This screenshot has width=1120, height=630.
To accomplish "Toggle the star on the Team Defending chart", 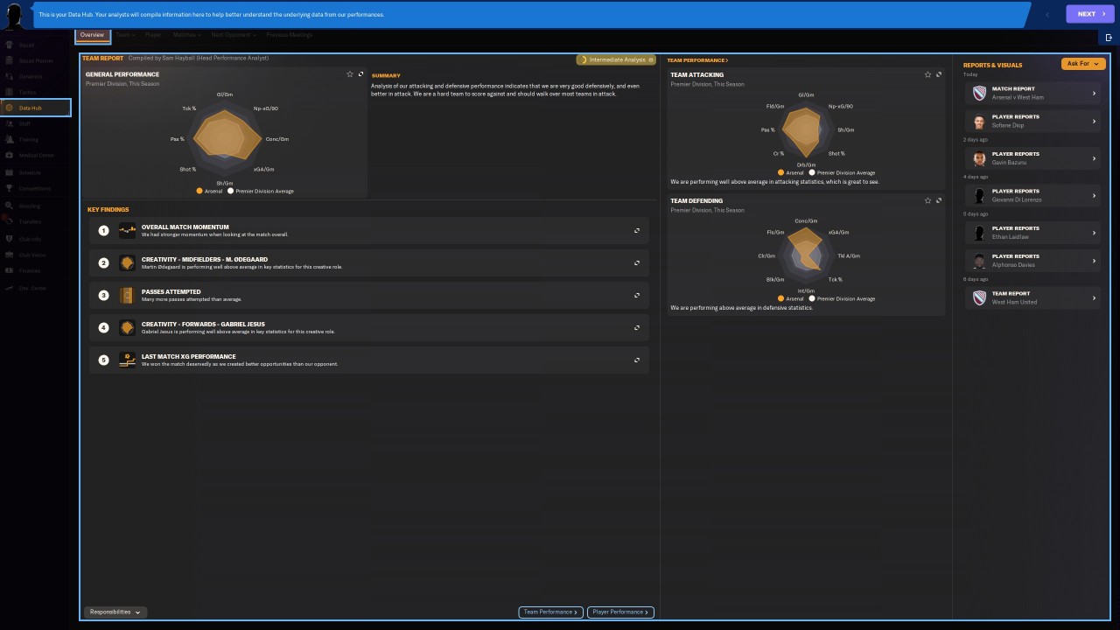I will (927, 200).
